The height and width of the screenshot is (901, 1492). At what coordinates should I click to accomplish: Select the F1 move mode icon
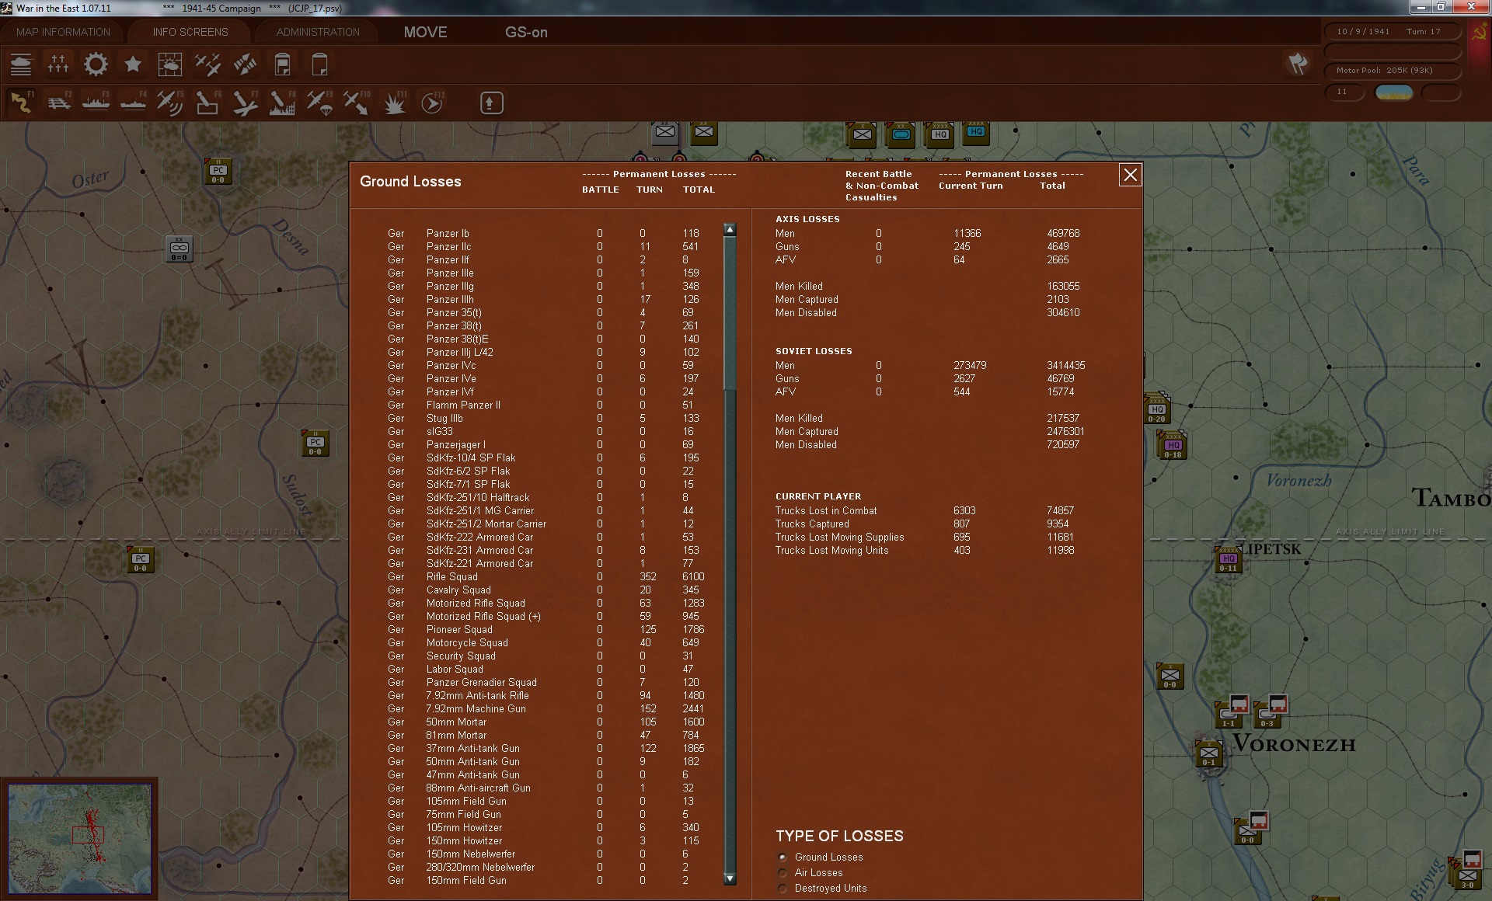point(21,103)
